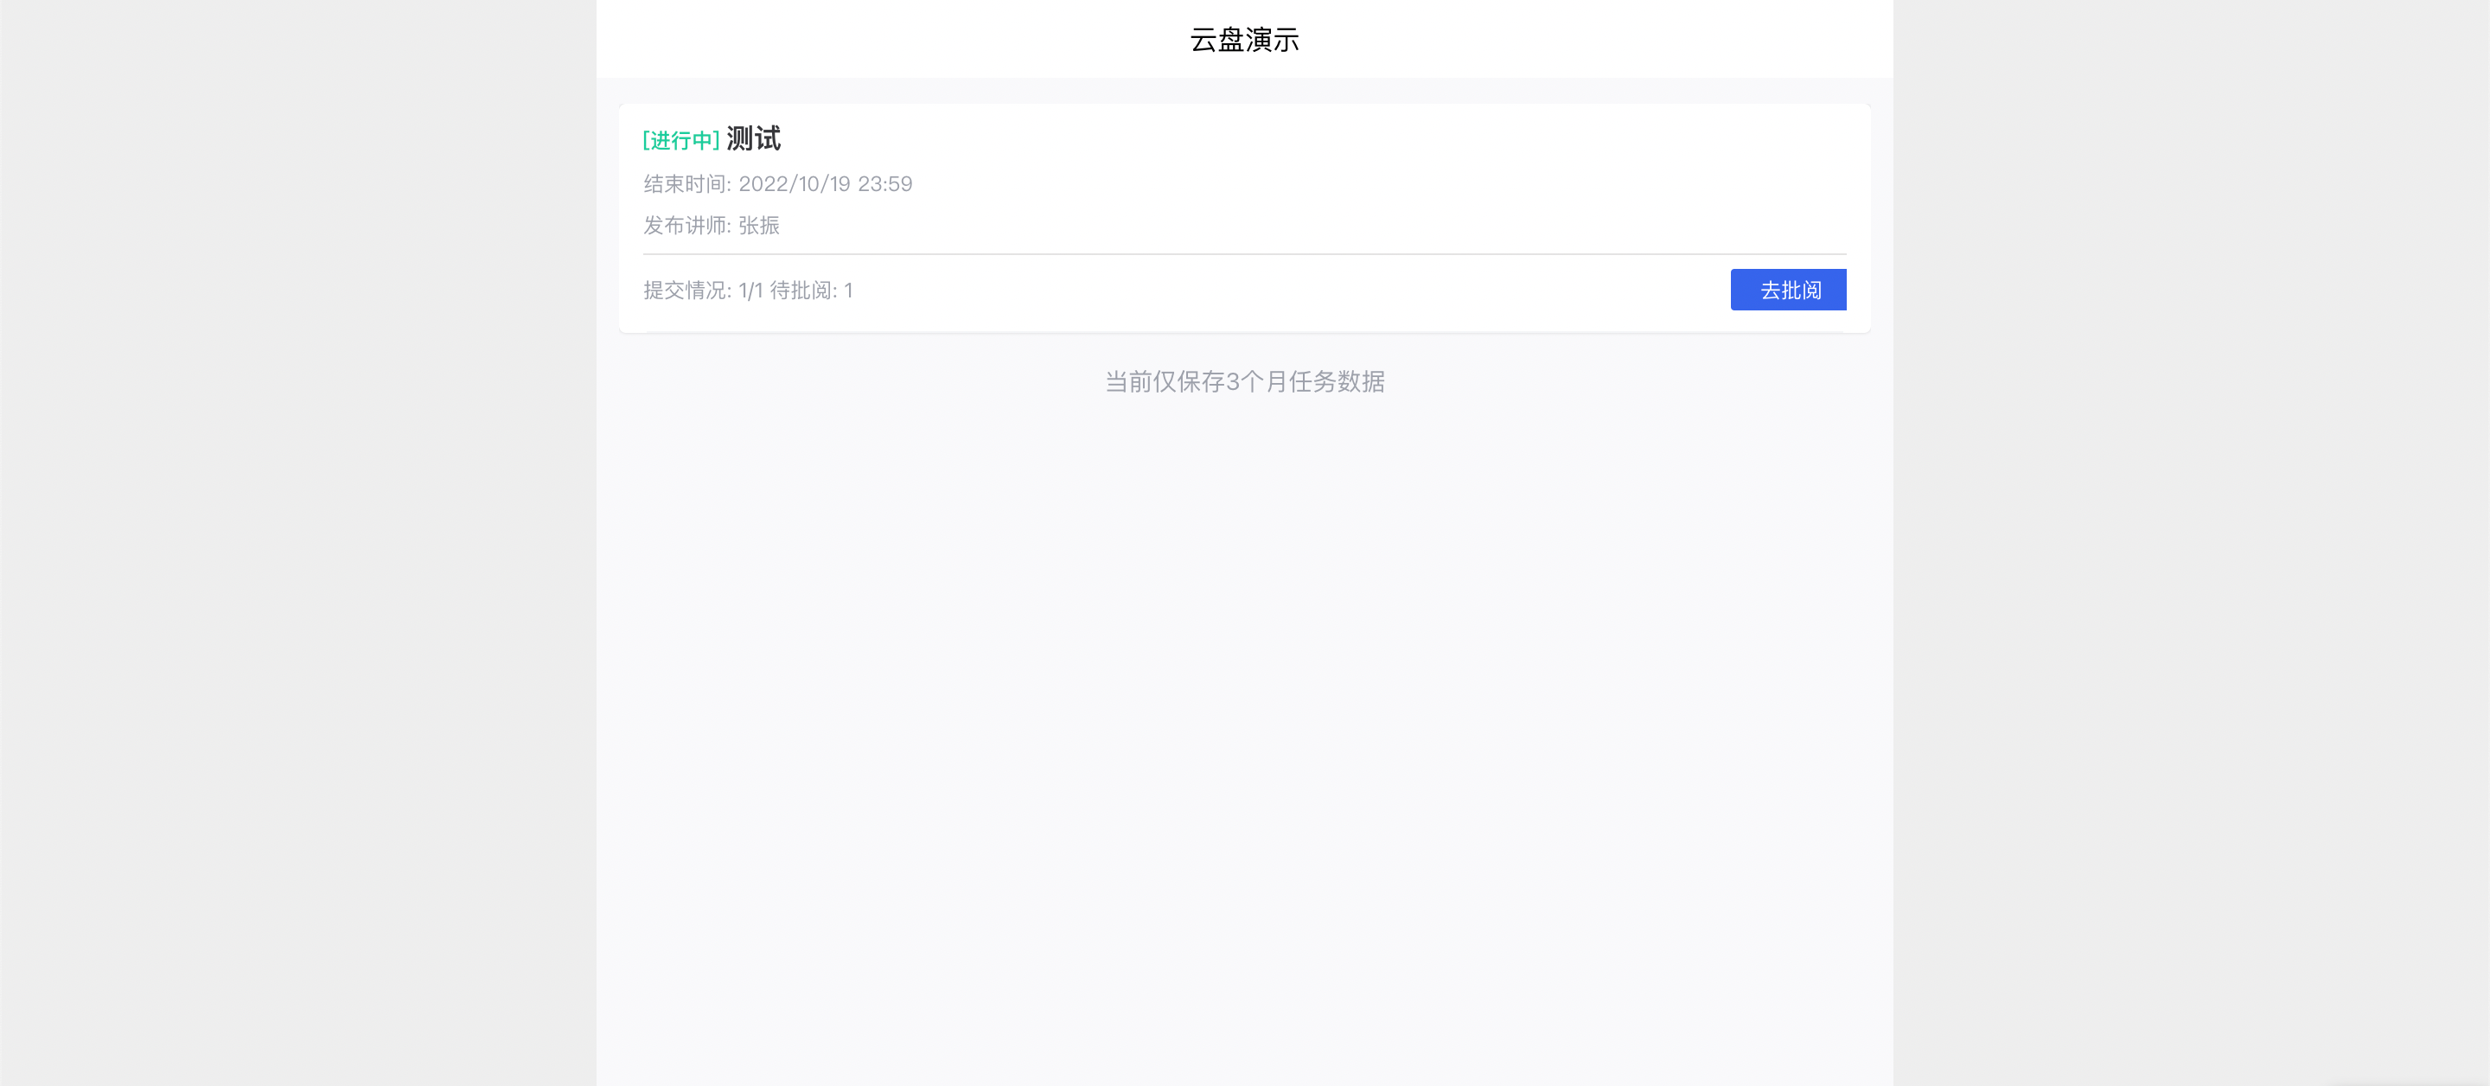Select the 发布讲师: 张振 line

tap(712, 226)
